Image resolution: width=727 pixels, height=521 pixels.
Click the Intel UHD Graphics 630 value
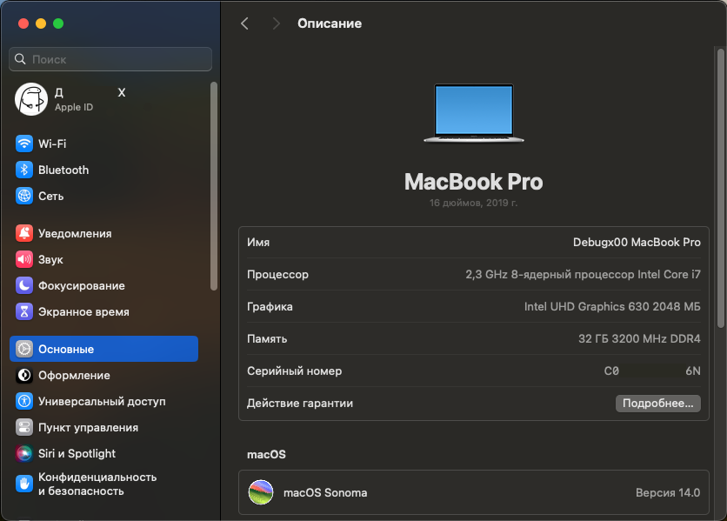pos(612,307)
